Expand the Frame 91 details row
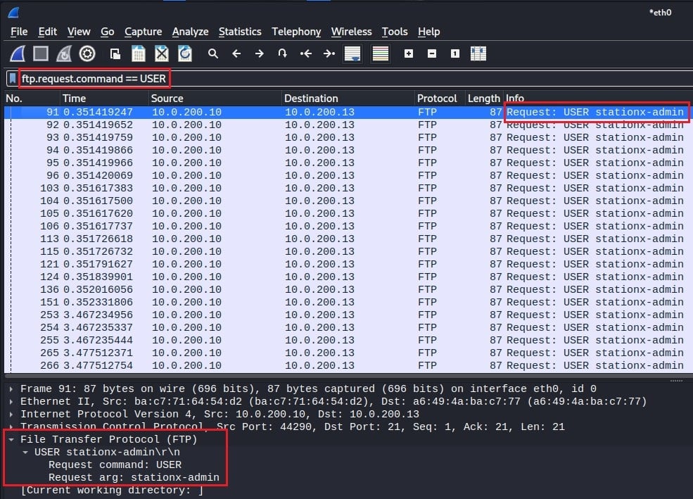This screenshot has width=693, height=499. point(11,389)
